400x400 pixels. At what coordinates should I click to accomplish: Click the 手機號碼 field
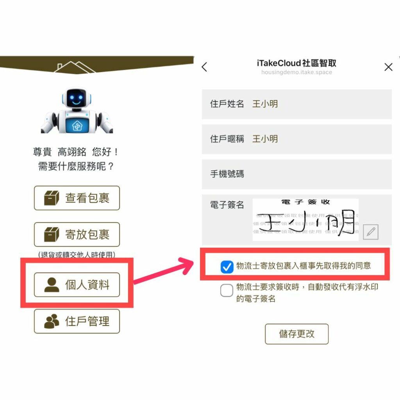[297, 174]
